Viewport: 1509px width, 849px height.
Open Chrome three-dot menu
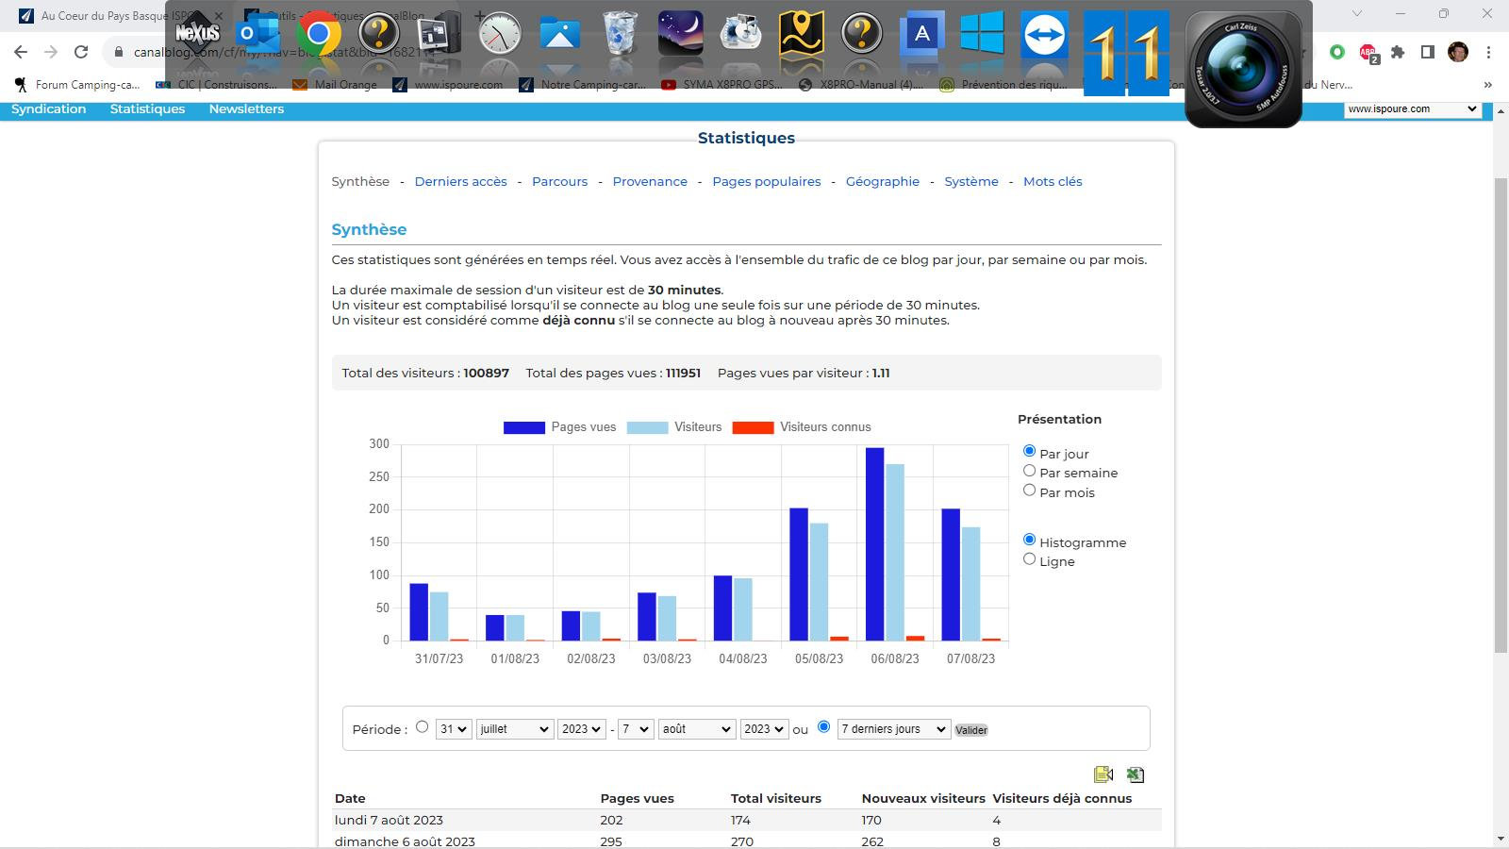click(x=1488, y=53)
